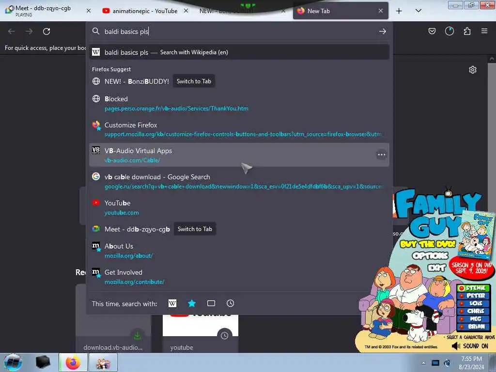Open the Blocked pages.perso.orange.fr suggestion
This screenshot has width=496, height=372.
[x=239, y=104]
